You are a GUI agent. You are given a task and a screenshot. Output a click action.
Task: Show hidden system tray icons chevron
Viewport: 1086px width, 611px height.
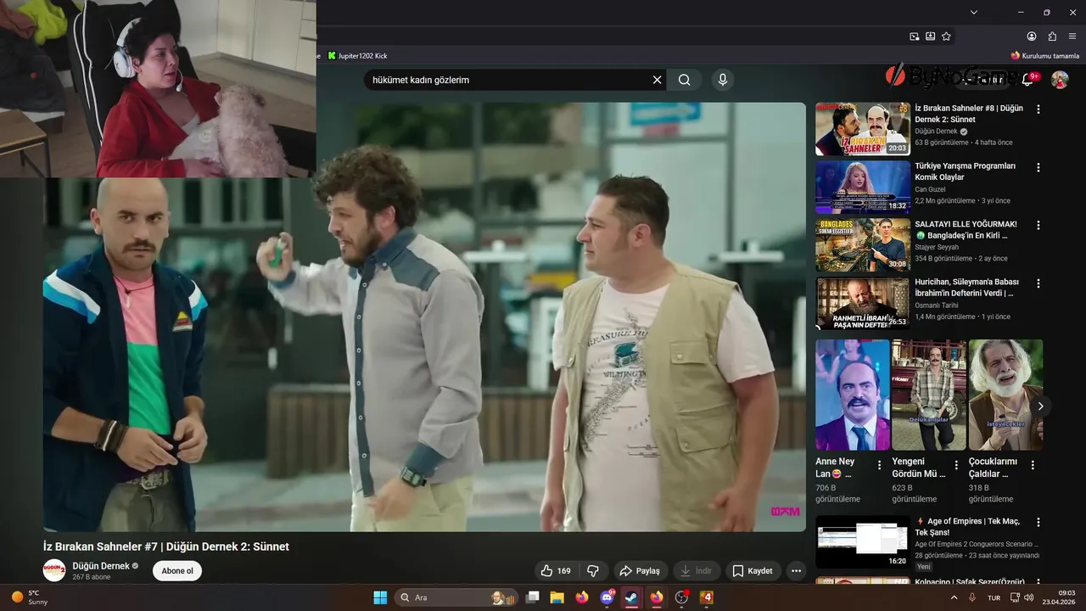(953, 597)
